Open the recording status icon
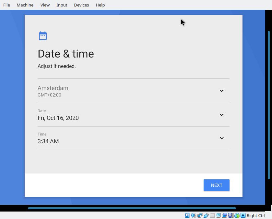The height and width of the screenshot is (219, 272). coord(224,215)
